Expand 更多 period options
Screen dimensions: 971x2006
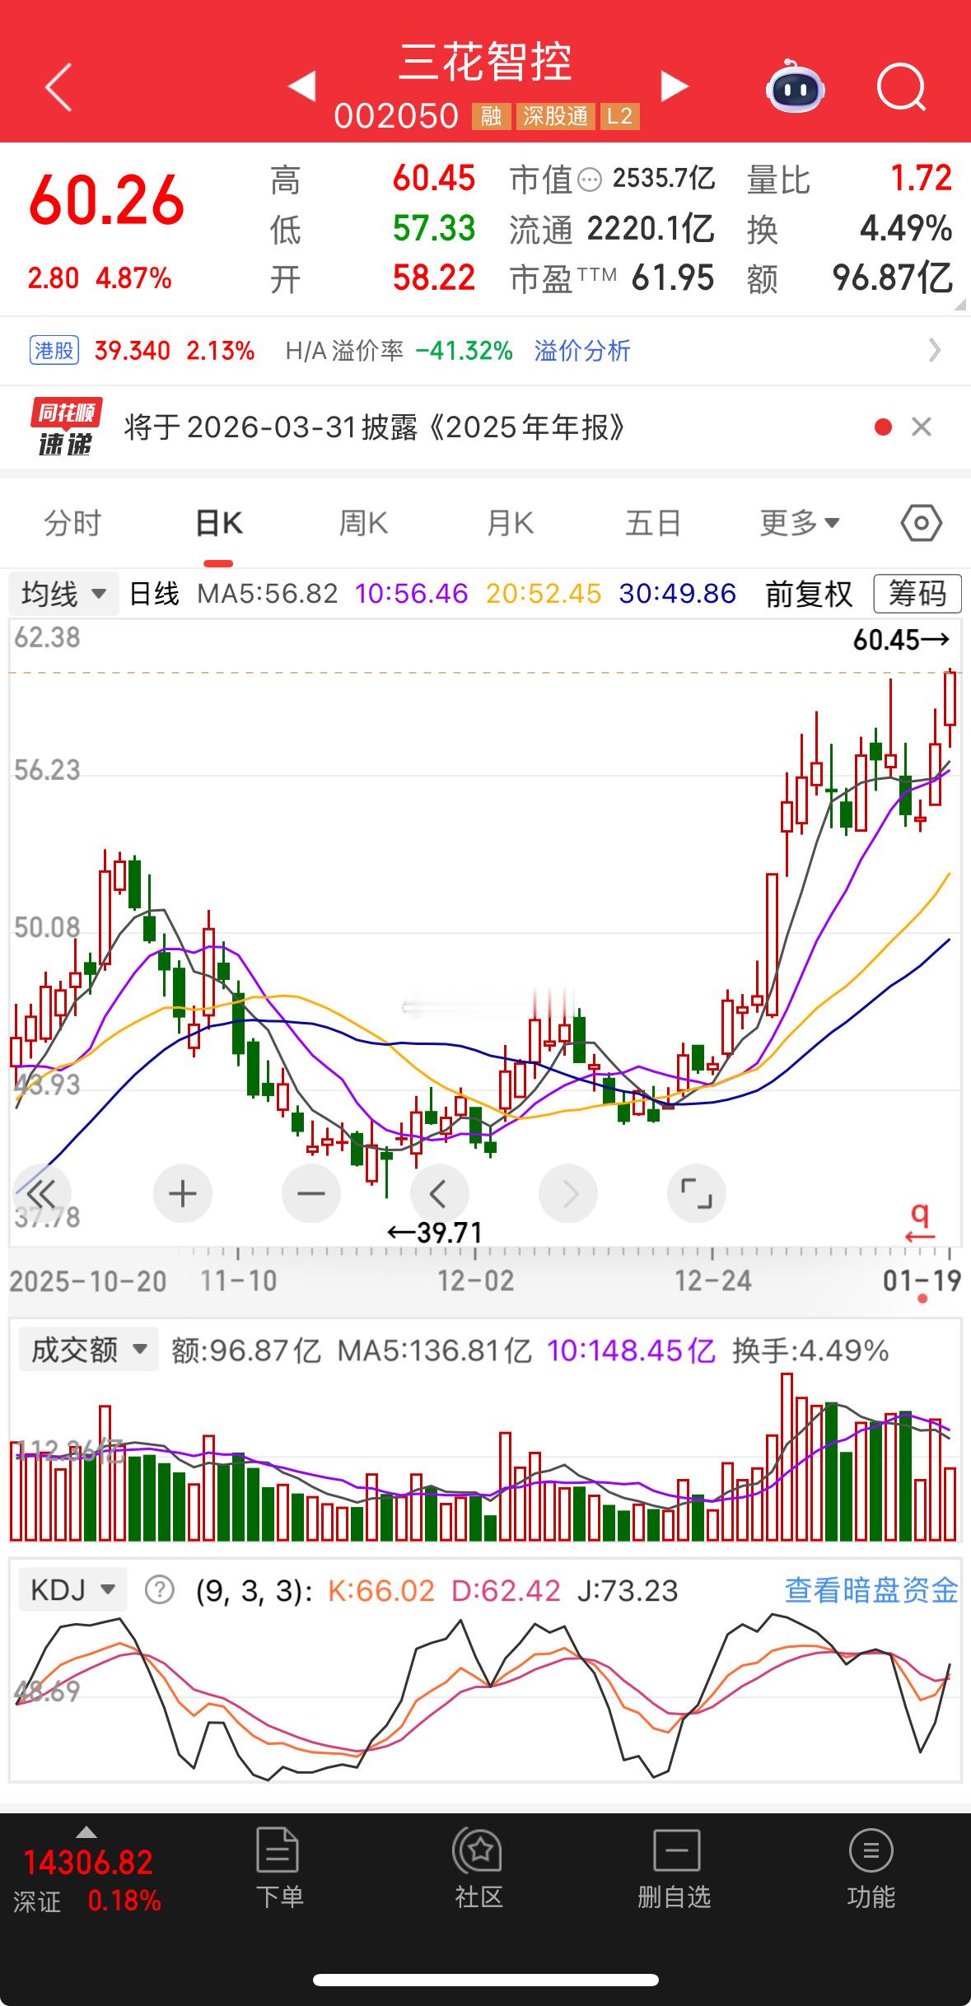[x=799, y=523]
